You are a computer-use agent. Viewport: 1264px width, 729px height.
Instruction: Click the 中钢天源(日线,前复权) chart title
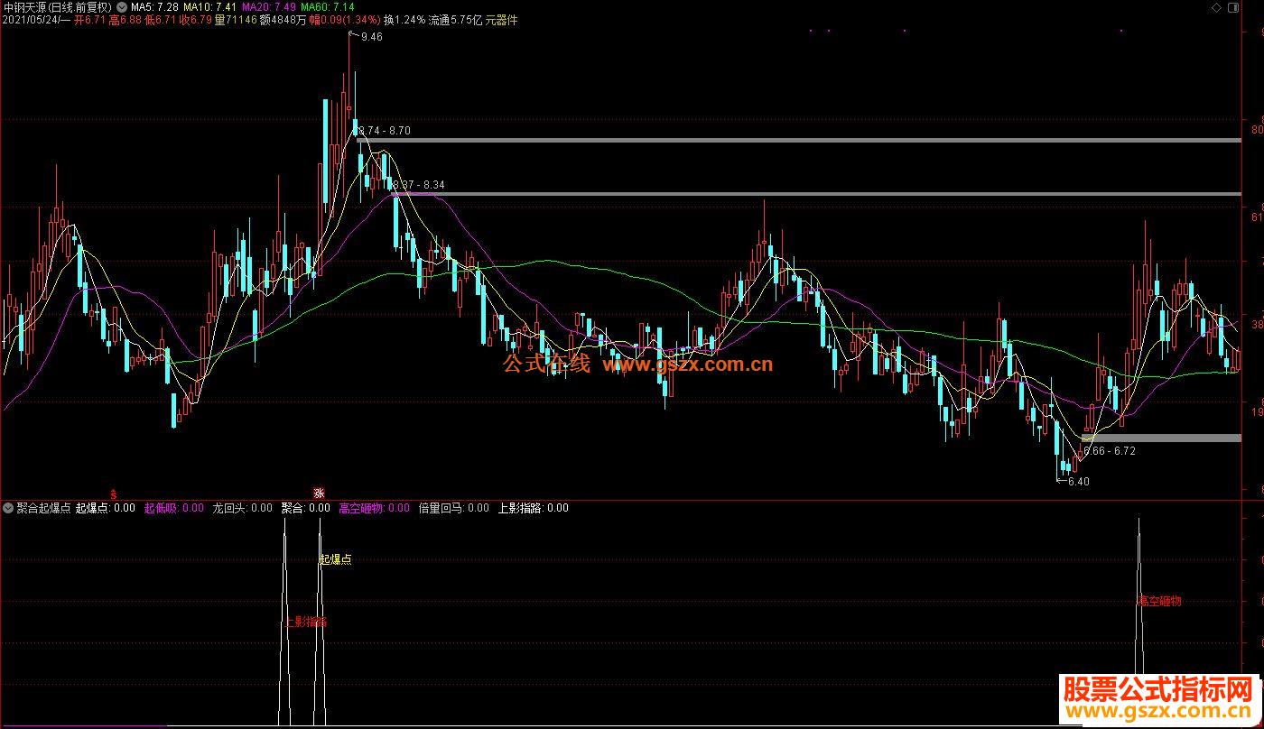coord(57,6)
